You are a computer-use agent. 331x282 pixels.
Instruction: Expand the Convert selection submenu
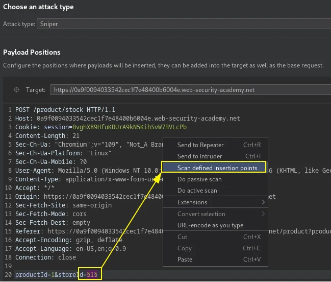pos(215,214)
